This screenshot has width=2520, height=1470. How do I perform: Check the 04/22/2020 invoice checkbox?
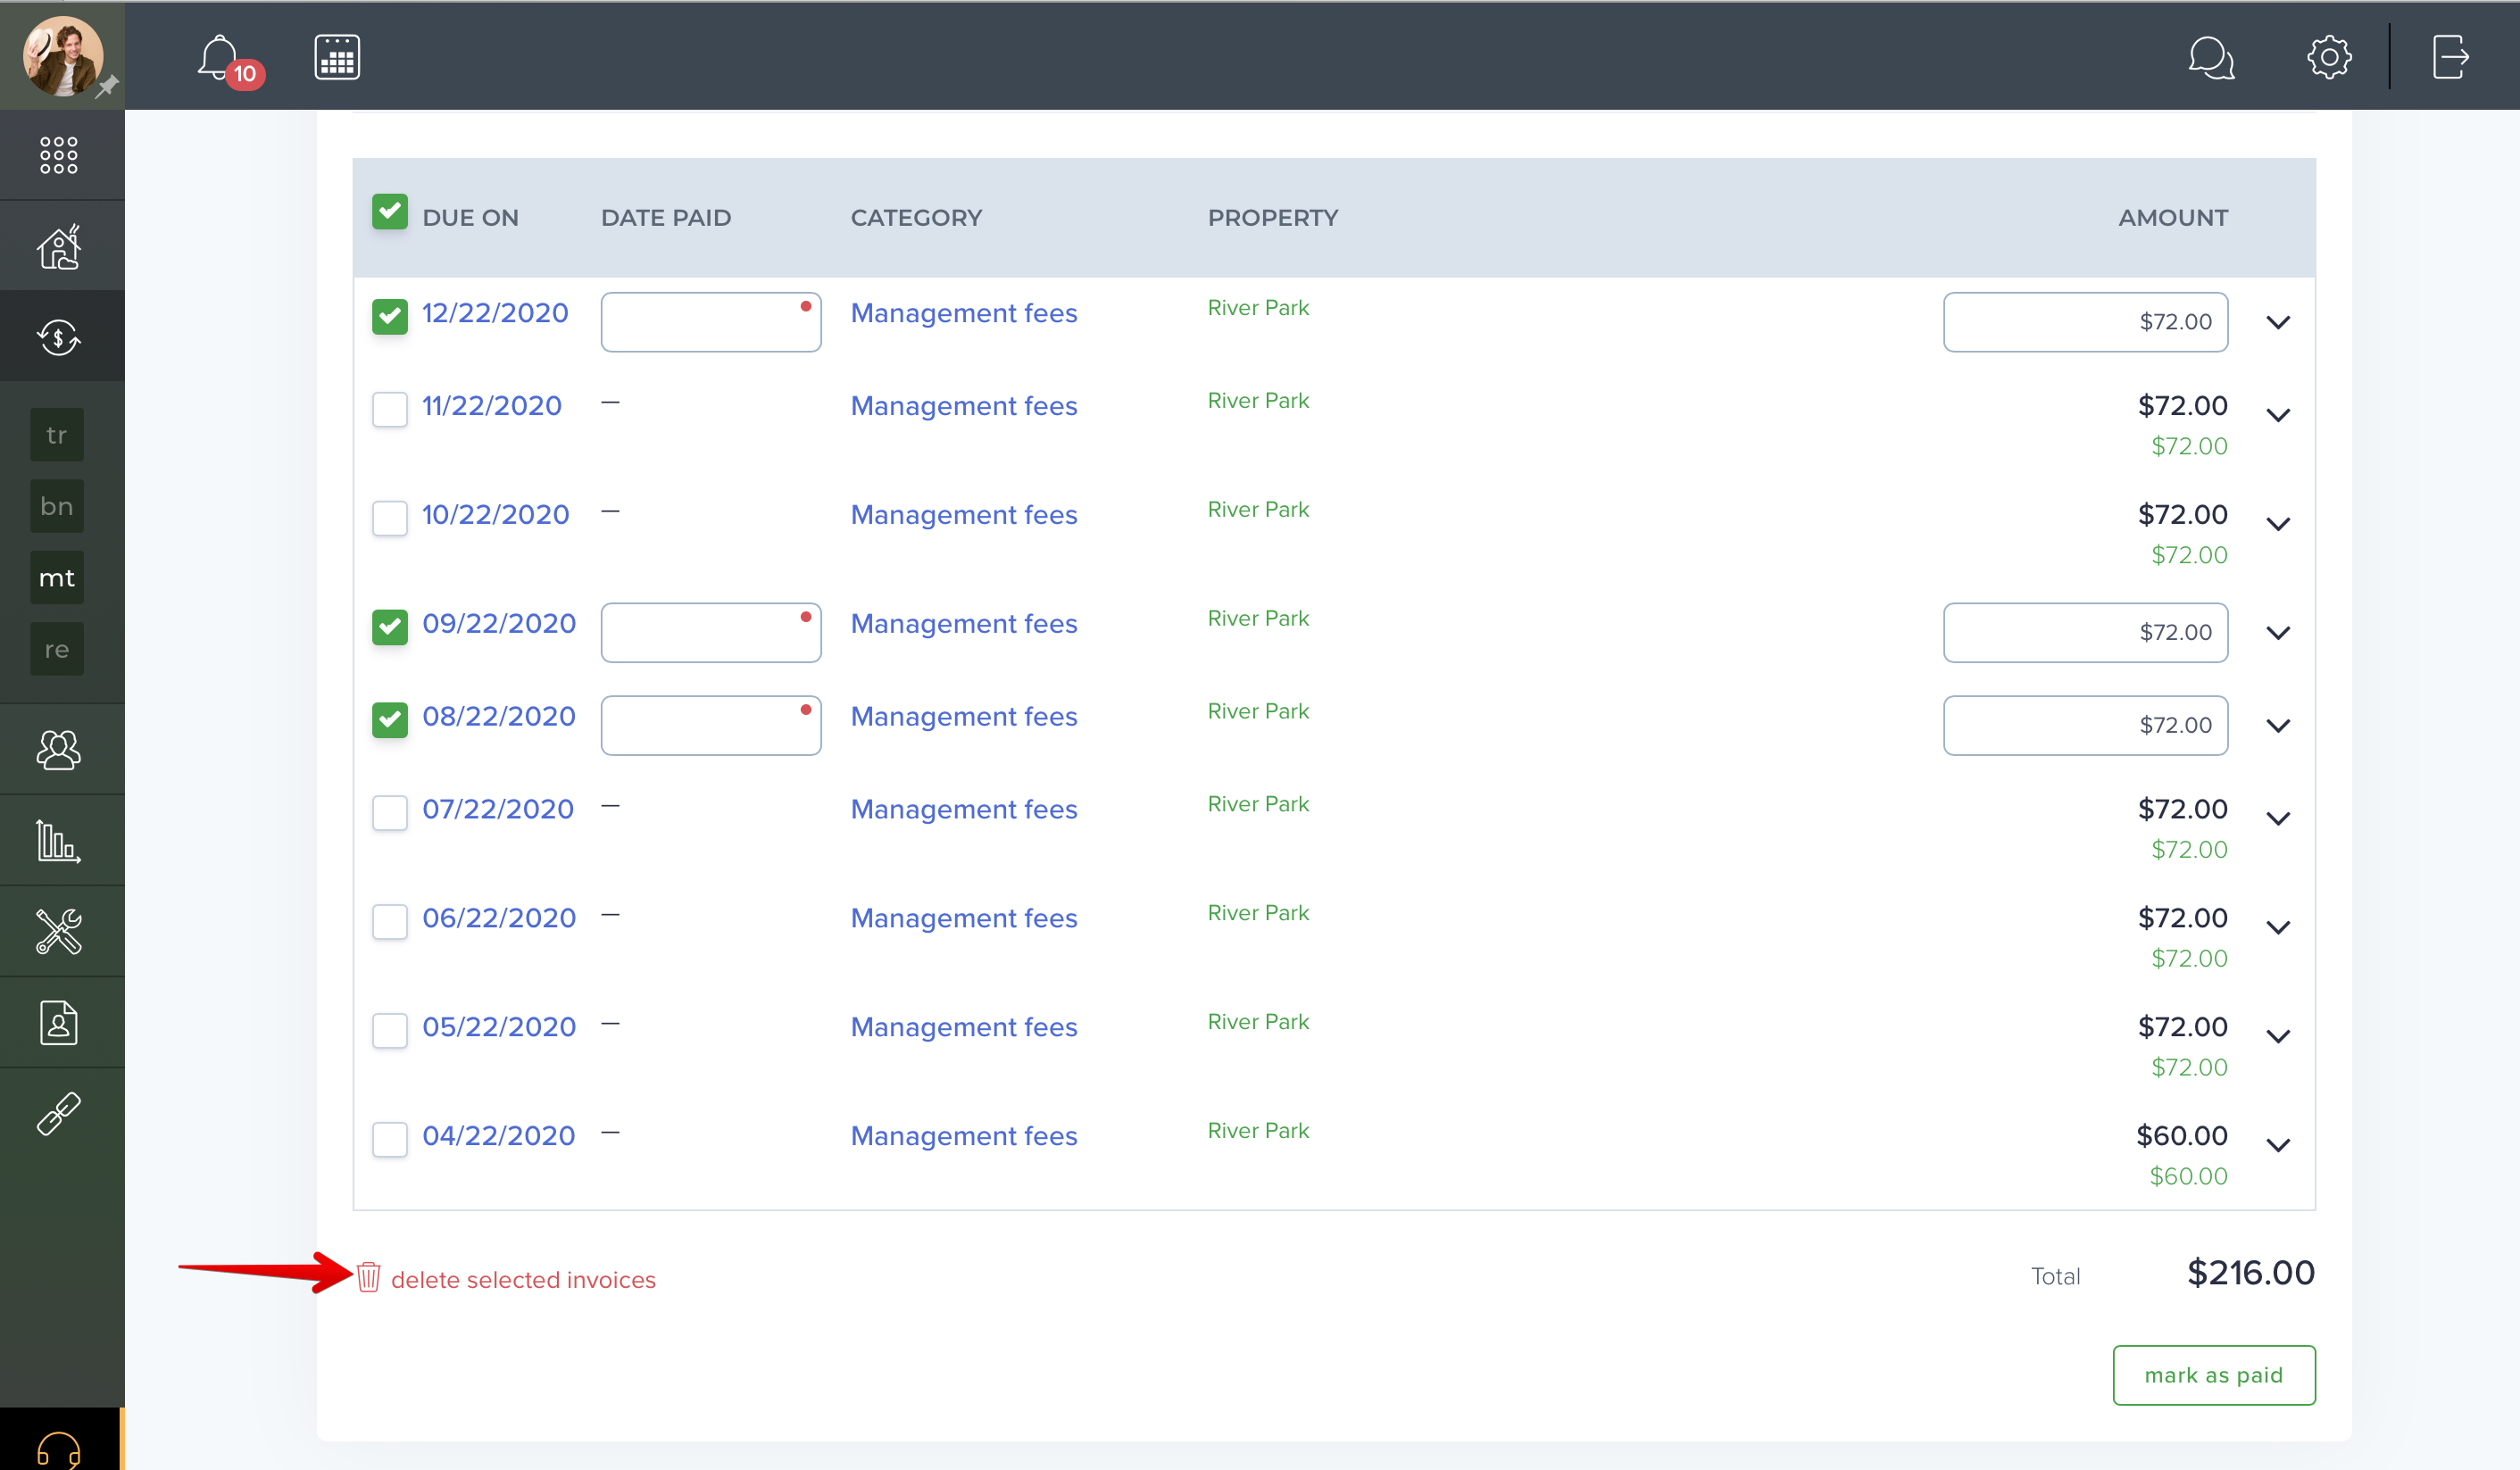(x=390, y=1139)
